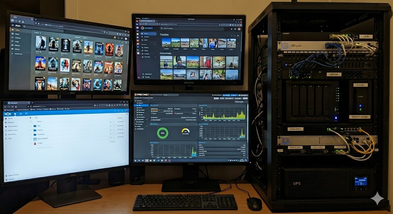Click the plus New button in Nextcloud
Viewport: 393px width, 214px height.
36,118
